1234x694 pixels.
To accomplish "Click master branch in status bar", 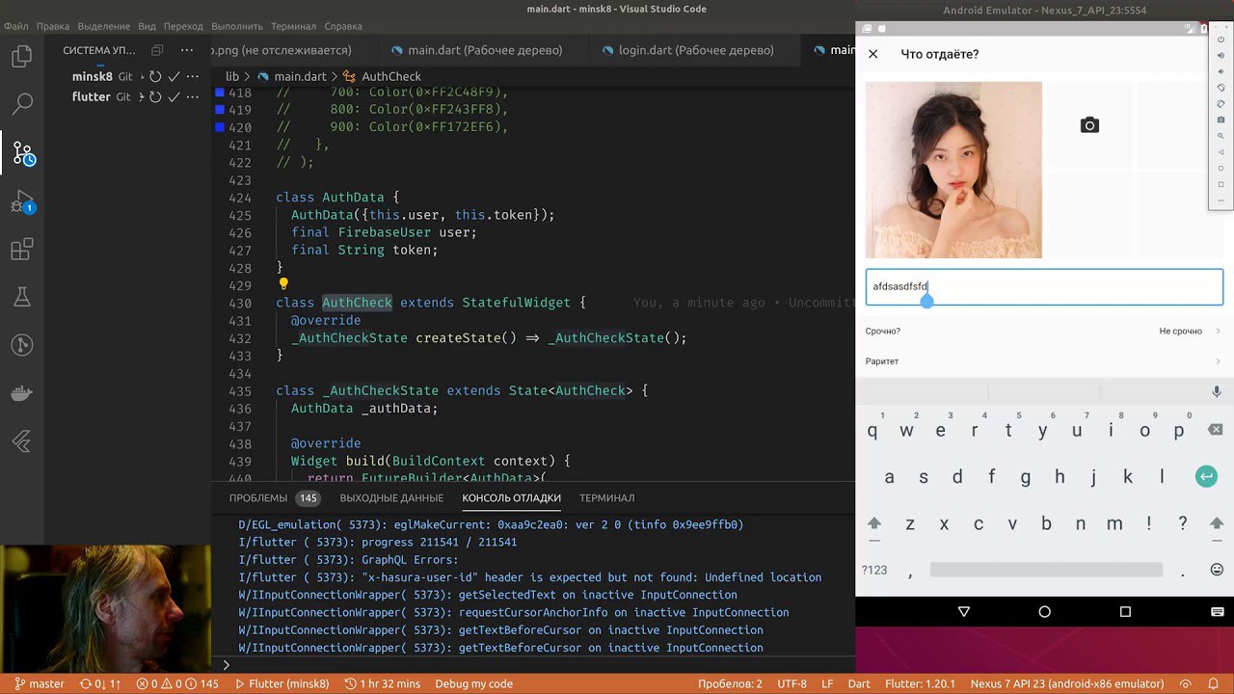I will point(39,683).
